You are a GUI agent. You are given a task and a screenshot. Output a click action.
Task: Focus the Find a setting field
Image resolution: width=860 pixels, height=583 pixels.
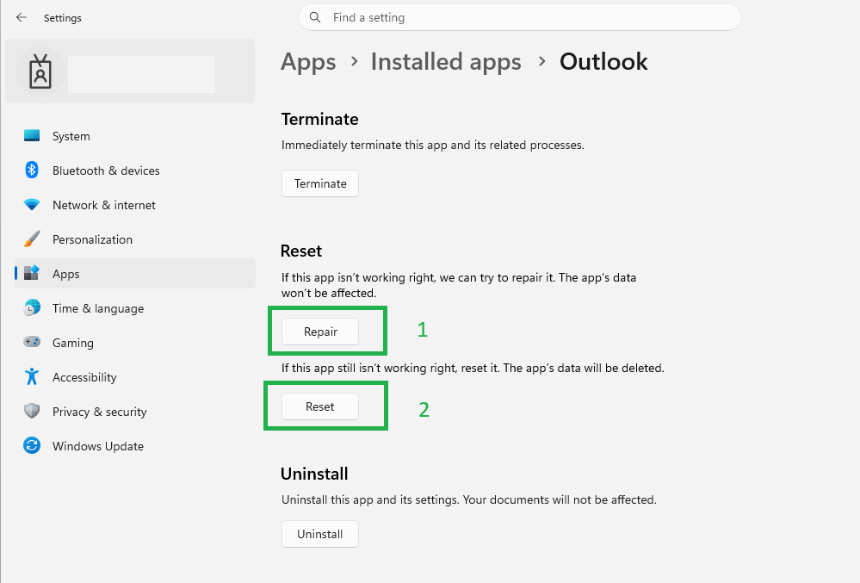coord(520,17)
